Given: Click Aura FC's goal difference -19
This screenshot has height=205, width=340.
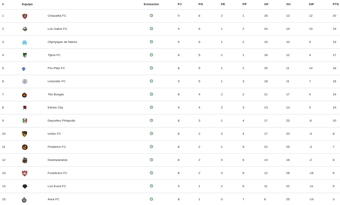Looking at the screenshot, I should [311, 199].
